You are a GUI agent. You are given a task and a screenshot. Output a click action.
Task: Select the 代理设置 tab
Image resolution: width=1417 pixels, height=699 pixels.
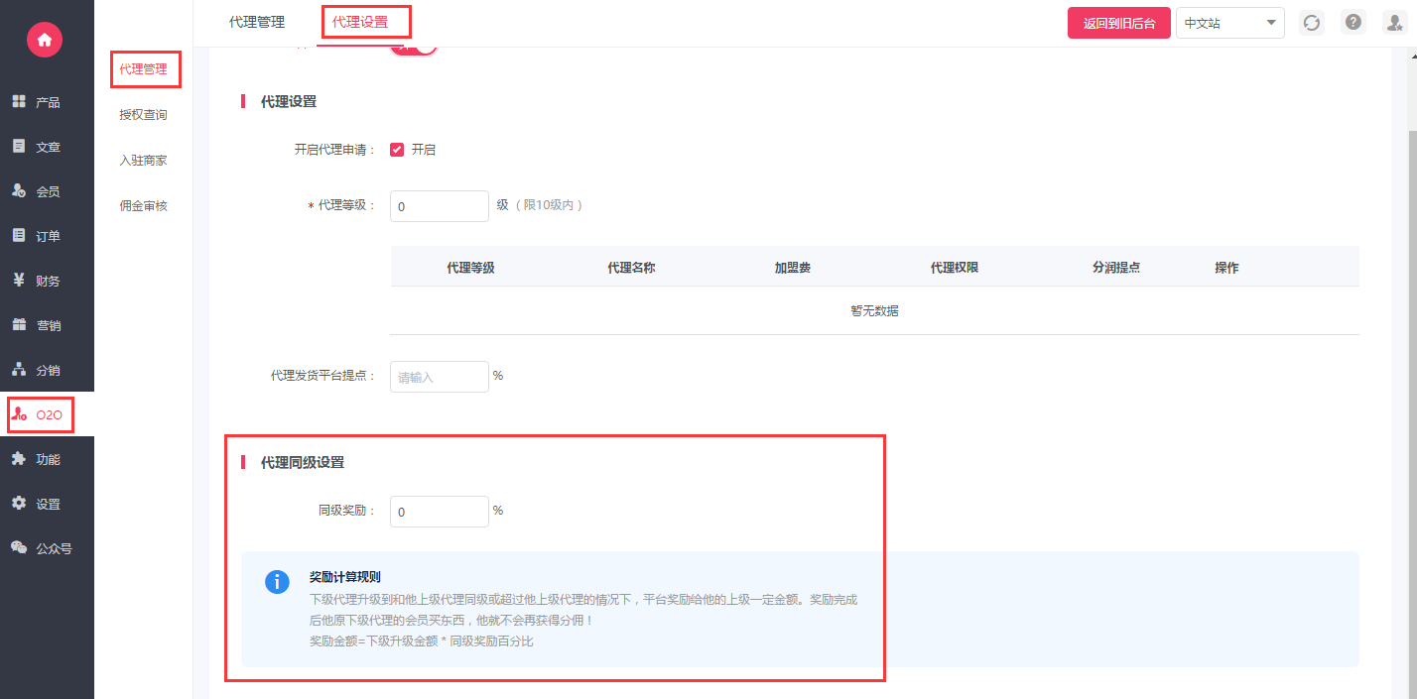(360, 22)
